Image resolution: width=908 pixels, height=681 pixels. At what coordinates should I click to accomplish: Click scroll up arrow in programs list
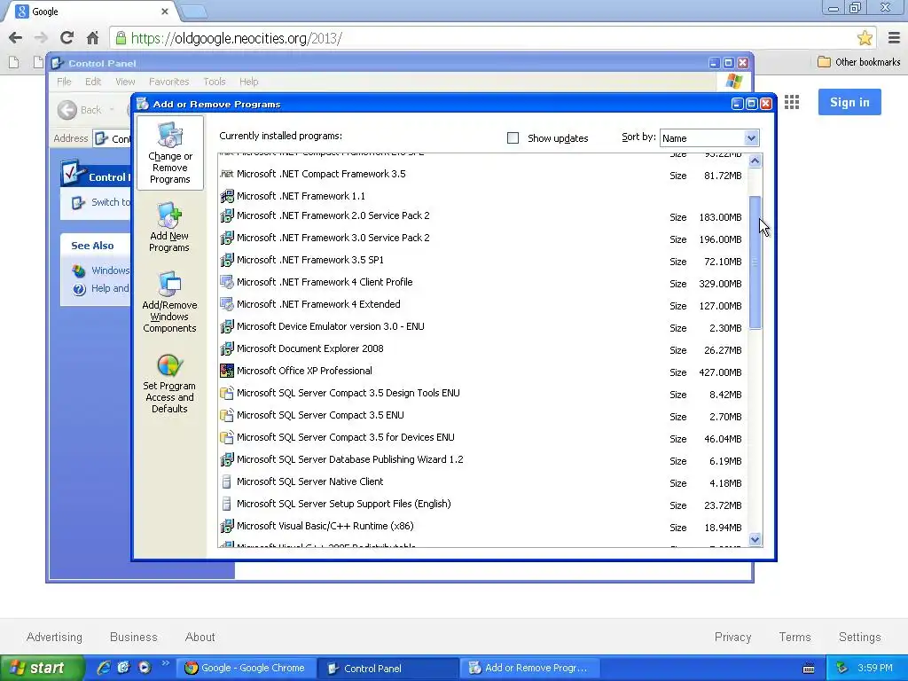[x=755, y=160]
